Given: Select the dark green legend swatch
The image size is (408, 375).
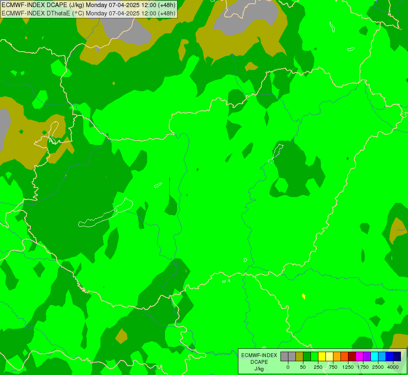Looking at the screenshot, I should [307, 357].
